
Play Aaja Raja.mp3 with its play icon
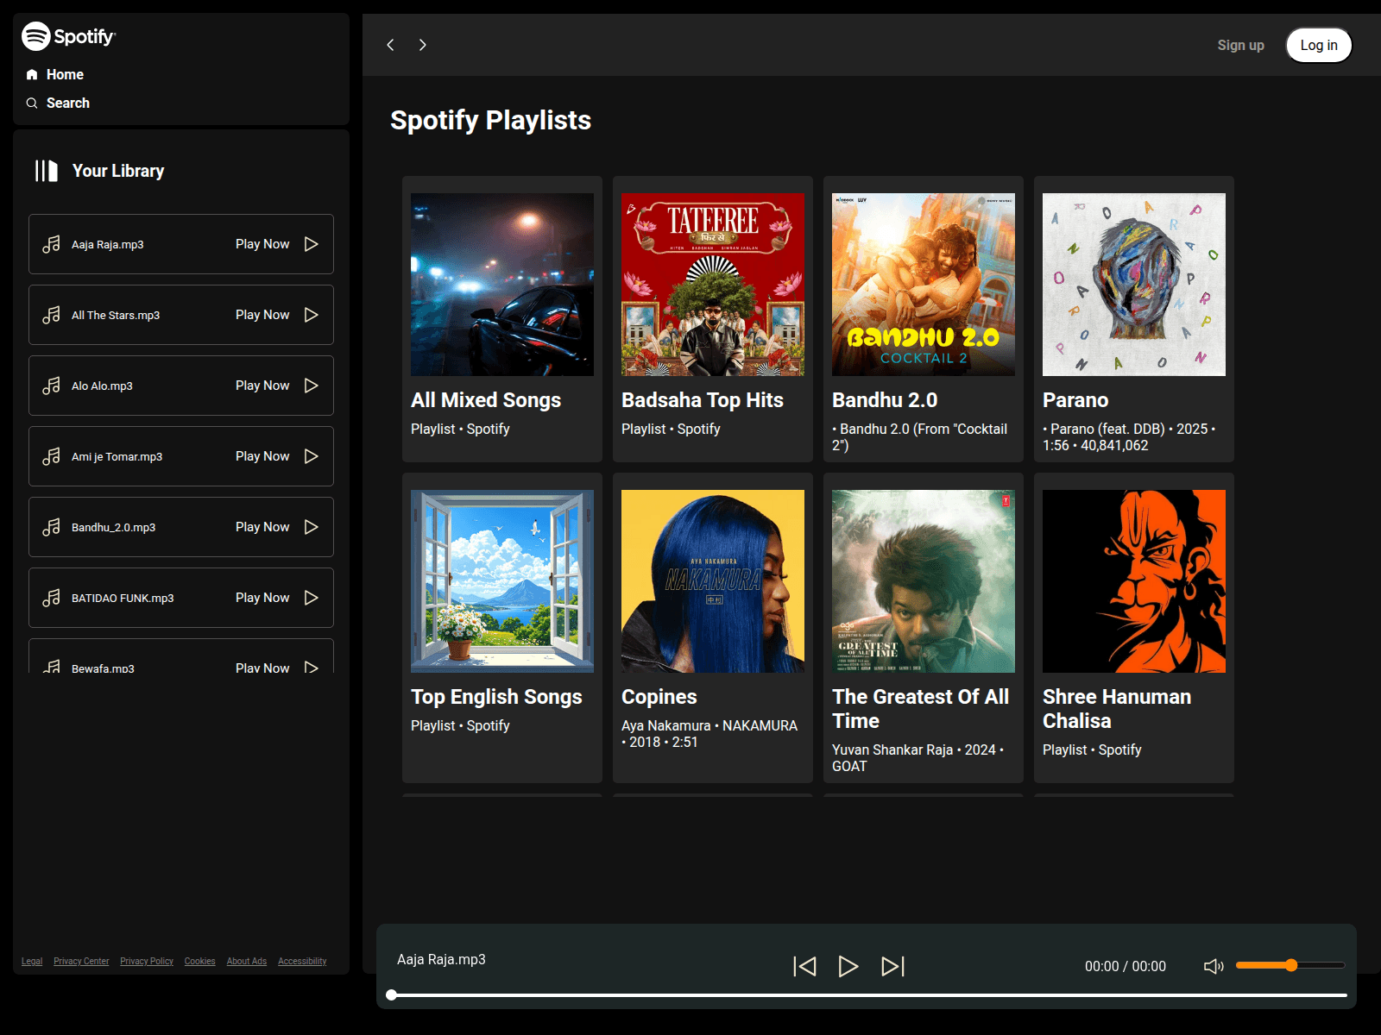[312, 244]
